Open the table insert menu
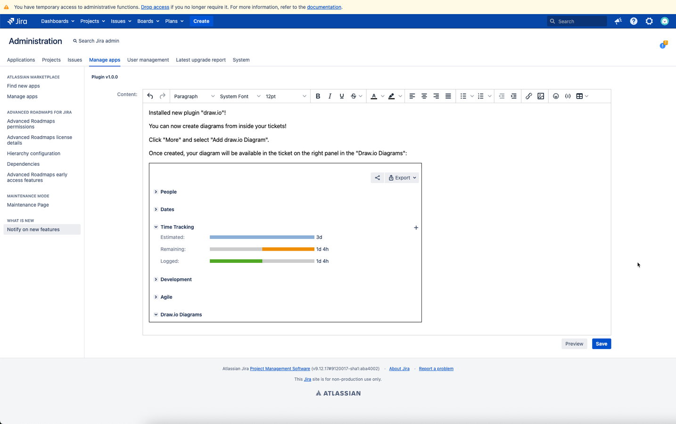 coord(582,96)
